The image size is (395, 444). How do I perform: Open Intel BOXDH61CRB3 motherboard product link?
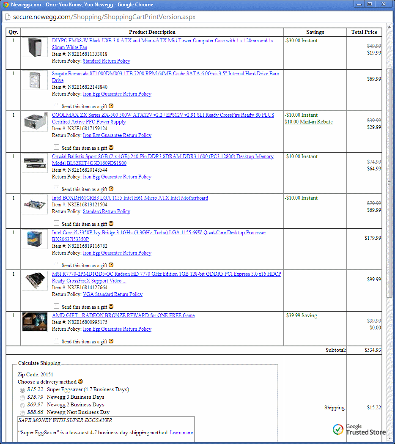130,198
